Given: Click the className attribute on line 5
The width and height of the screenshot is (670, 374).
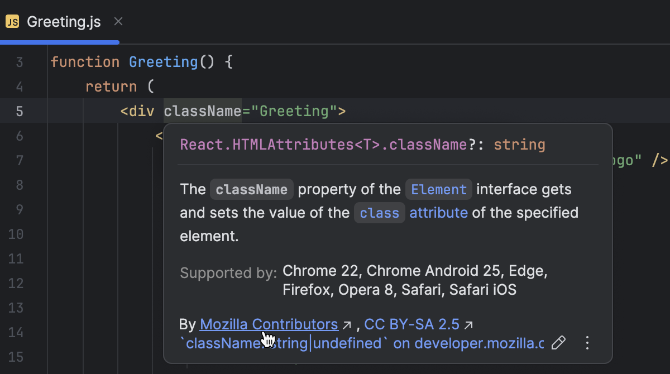Looking at the screenshot, I should click(202, 111).
